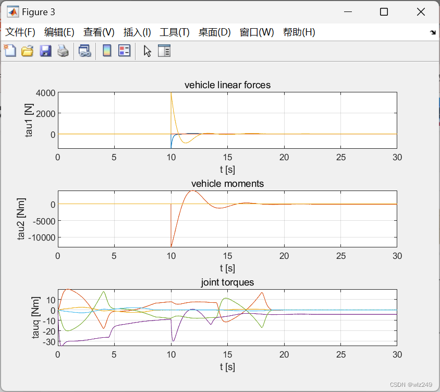Click the 'Figure 3' window title text
The width and height of the screenshot is (440, 392).
click(39, 12)
